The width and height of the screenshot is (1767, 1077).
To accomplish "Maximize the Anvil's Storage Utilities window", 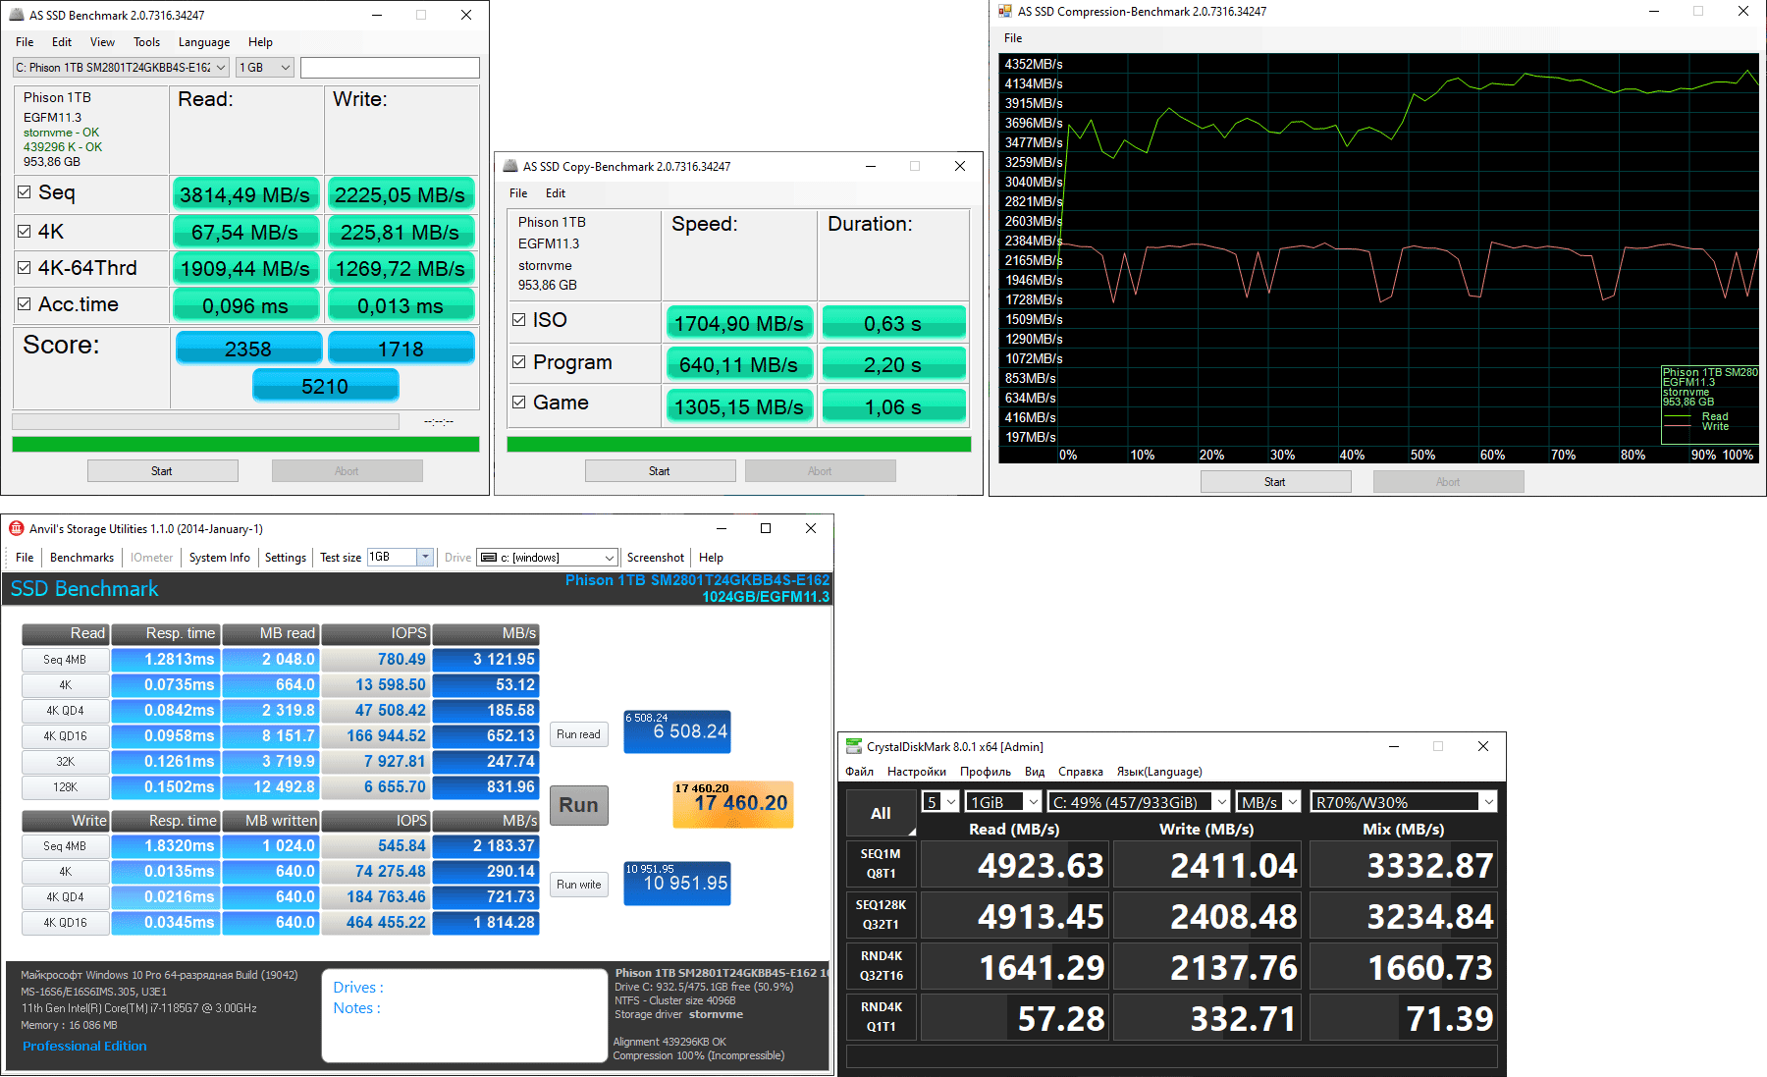I will click(x=766, y=528).
